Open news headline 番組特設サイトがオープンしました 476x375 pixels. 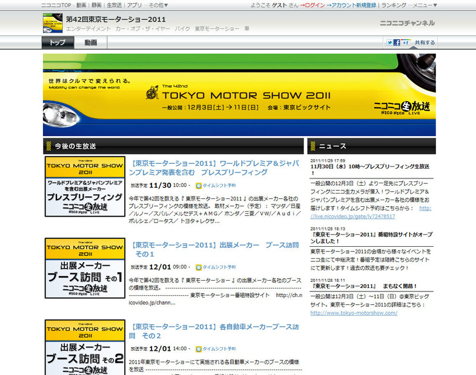pyautogui.click(x=371, y=238)
